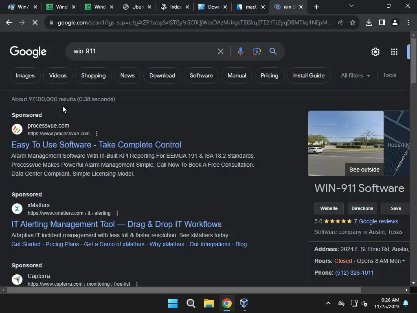Stop loading the page
The height and width of the screenshot is (313, 417).
pyautogui.click(x=35, y=23)
